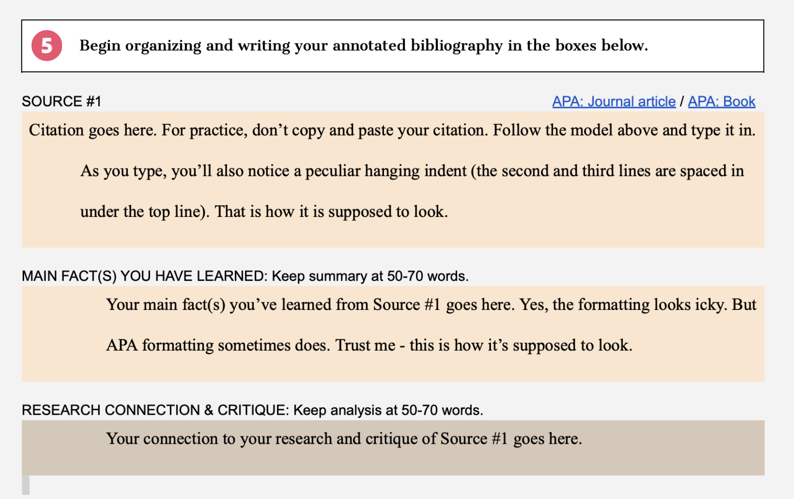Click empty space at bottom of citation box
Viewport: 794px width, 499px height.
[393, 235]
